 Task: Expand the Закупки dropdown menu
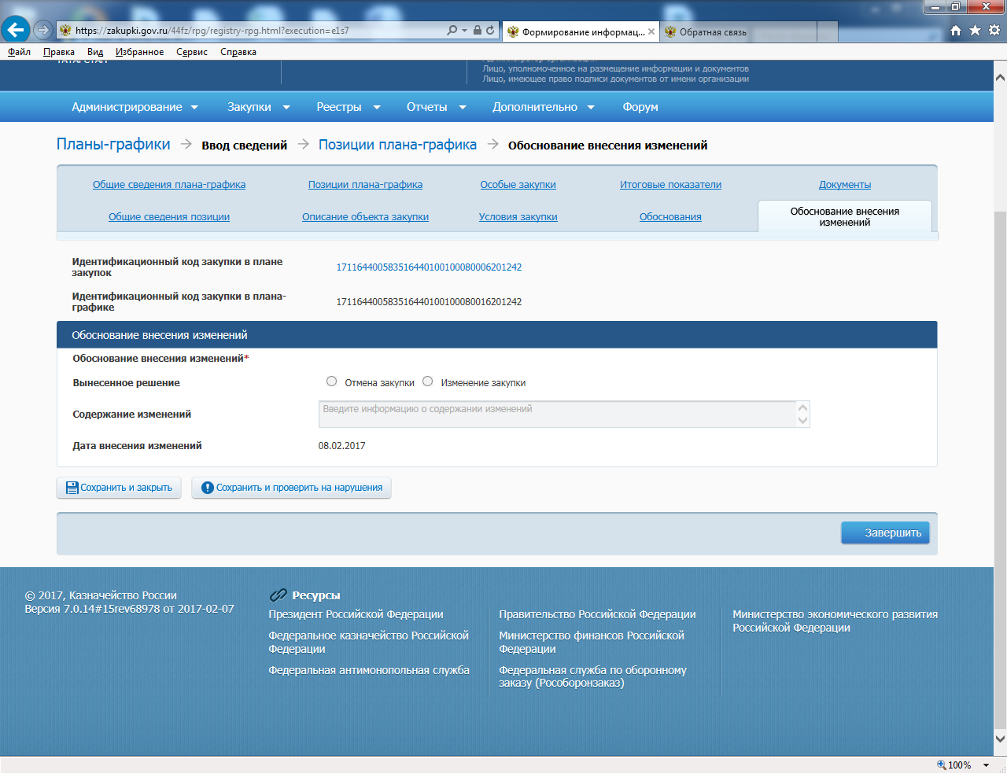[258, 107]
